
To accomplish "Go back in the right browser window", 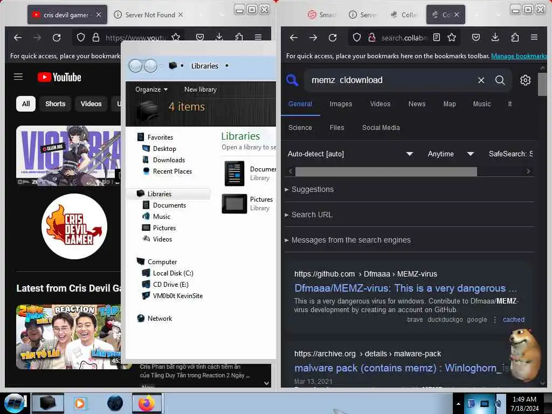I will point(294,37).
